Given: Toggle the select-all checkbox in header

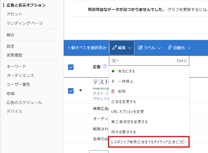Looking at the screenshot, I should 71,67.
